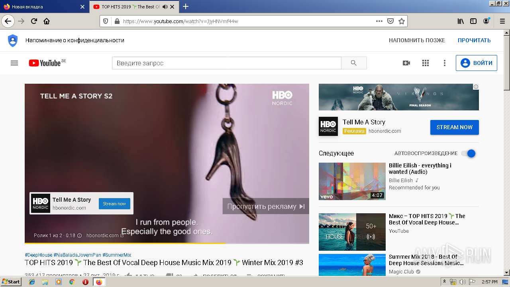This screenshot has height=287, width=510.
Task: Click STREAM NOW for Tell Me A Story
Action: click(455, 127)
